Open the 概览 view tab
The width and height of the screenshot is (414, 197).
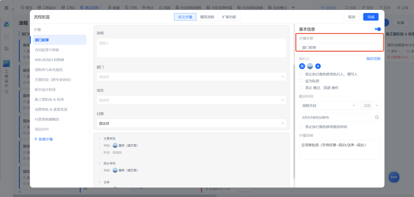27,8
